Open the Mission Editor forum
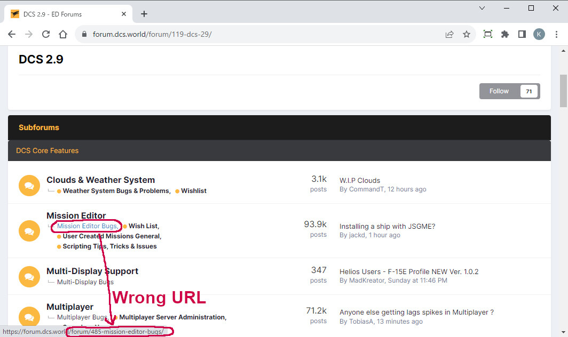 76,215
